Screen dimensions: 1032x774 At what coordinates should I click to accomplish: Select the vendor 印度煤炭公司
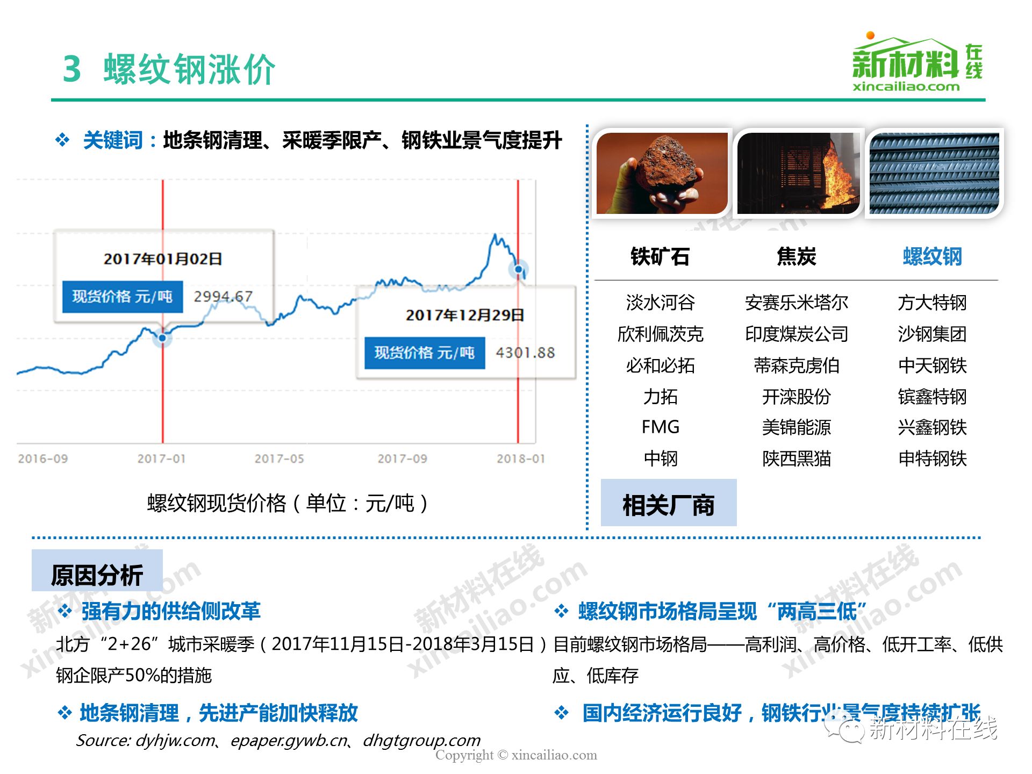(797, 334)
